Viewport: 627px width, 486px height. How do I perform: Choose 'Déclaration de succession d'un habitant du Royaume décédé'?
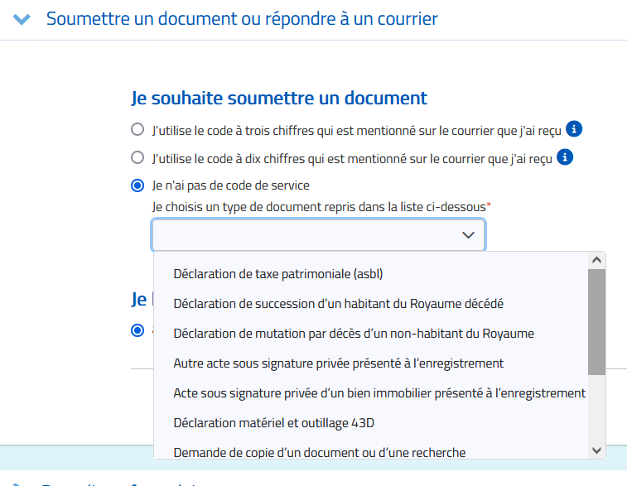371,304
